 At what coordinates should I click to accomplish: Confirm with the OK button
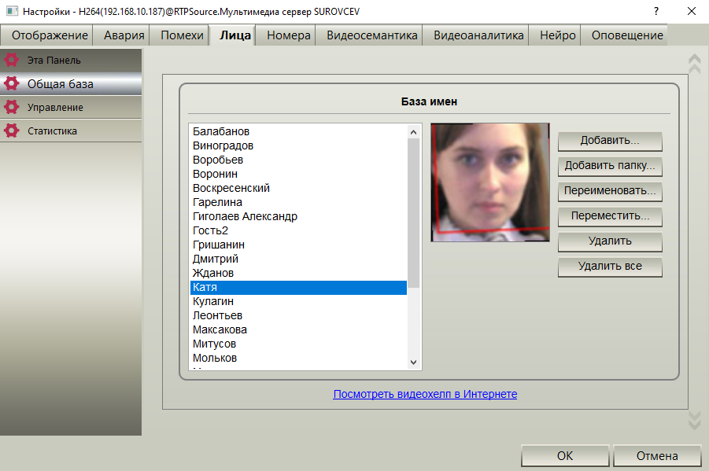tap(565, 455)
